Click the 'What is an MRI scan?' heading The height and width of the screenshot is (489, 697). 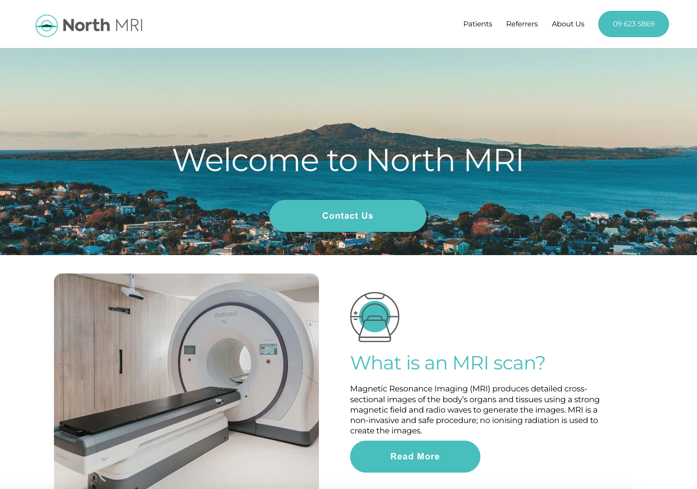tap(448, 363)
